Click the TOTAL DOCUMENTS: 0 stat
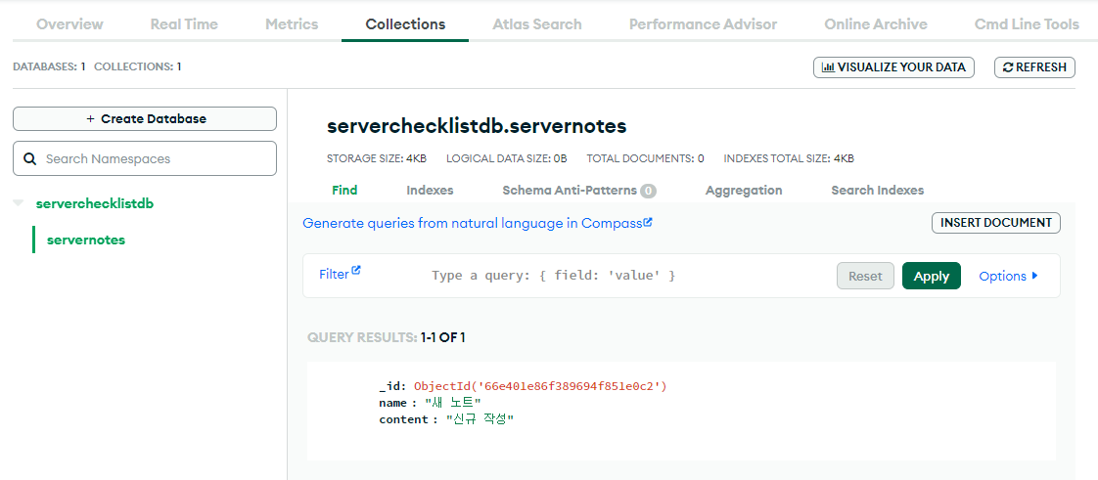Screen dimensions: 1098x480 point(645,158)
